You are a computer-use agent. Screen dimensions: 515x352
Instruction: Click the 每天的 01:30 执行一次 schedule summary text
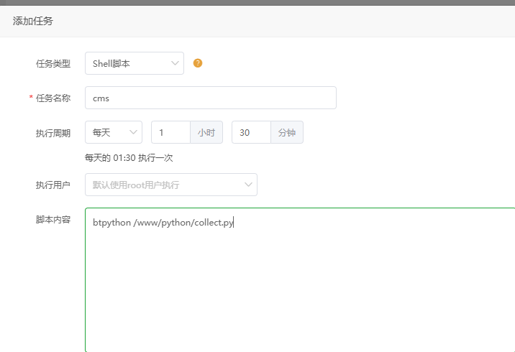(x=129, y=157)
